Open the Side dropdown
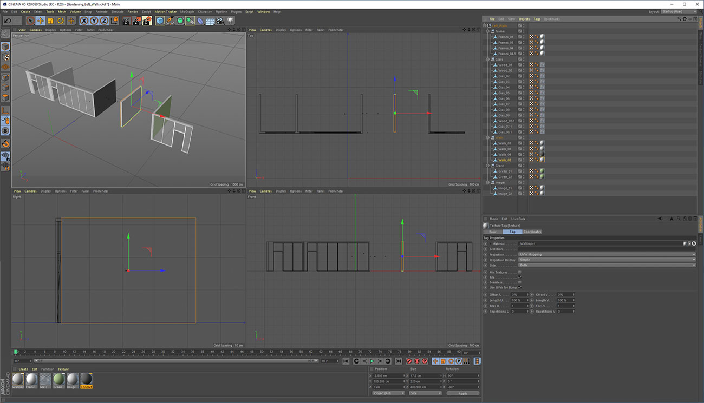The width and height of the screenshot is (704, 403). pos(607,265)
